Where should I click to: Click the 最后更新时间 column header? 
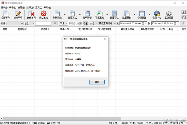click(x=127, y=29)
